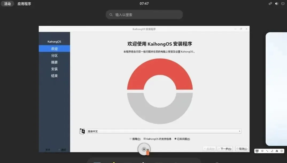Close the KaihongOS installer window
The image size is (287, 163).
coord(247,29)
